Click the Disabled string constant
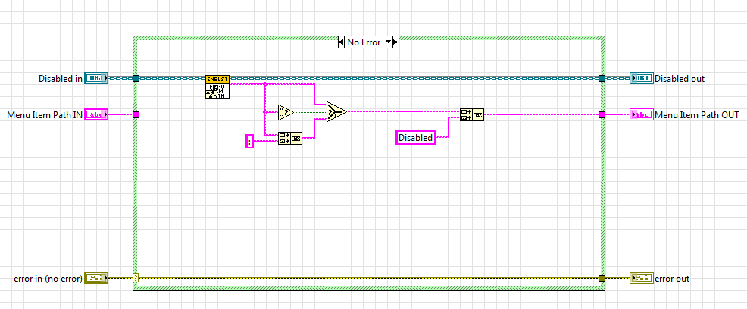This screenshot has height=309, width=747. coord(415,138)
